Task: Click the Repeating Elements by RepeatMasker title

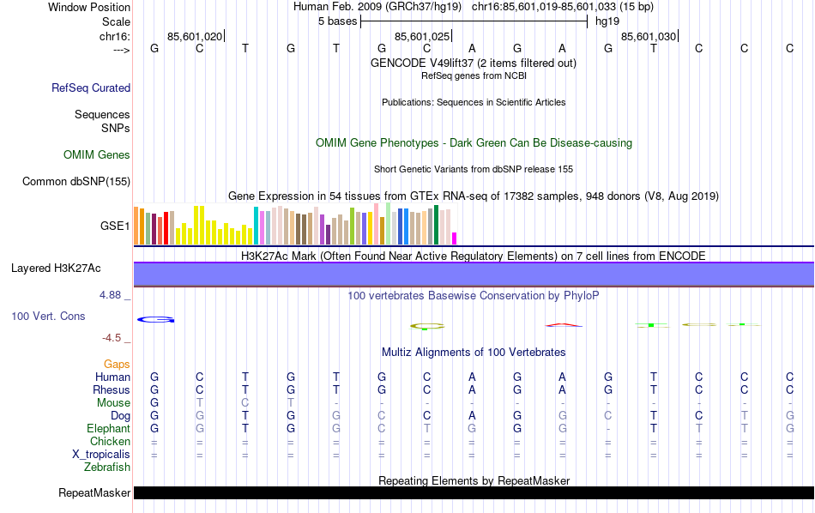Action: tap(474, 480)
